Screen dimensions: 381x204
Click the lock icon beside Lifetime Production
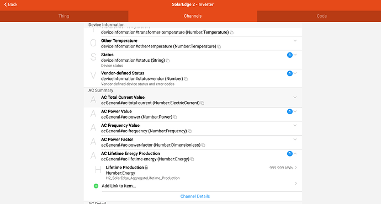tap(146, 168)
